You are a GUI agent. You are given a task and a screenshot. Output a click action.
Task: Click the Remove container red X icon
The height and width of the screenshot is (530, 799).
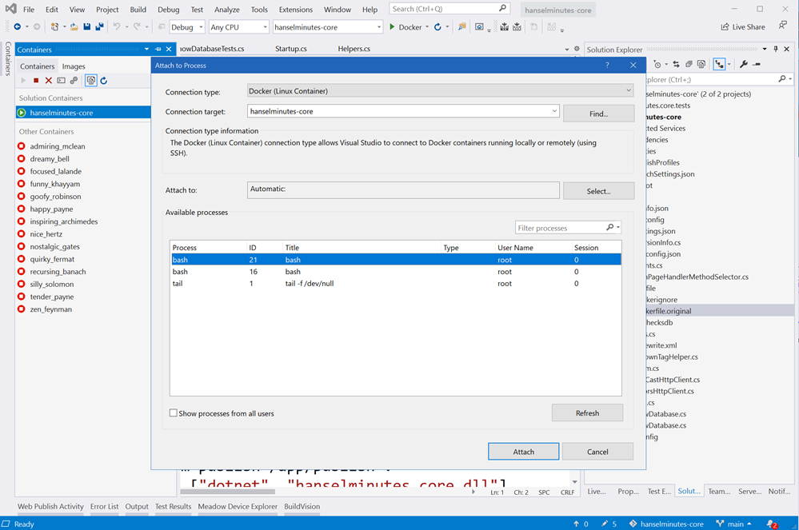click(49, 81)
